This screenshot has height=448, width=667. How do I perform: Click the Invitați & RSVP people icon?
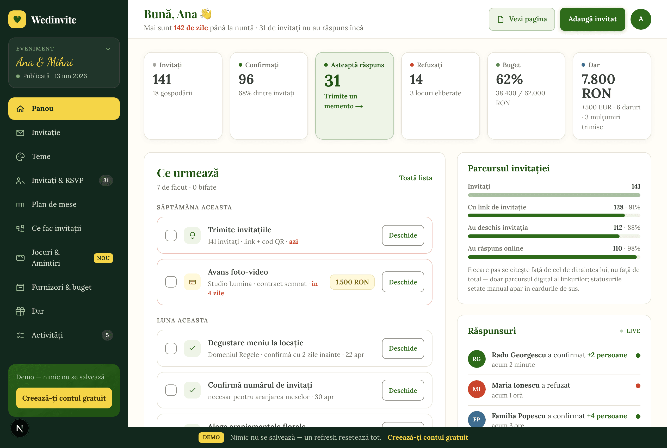tap(20, 181)
